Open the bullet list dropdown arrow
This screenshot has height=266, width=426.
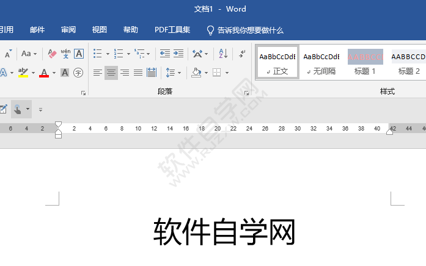[108, 54]
